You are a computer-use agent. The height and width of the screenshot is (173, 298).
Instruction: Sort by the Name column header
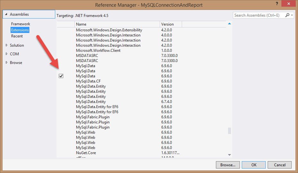pyautogui.click(x=117, y=24)
